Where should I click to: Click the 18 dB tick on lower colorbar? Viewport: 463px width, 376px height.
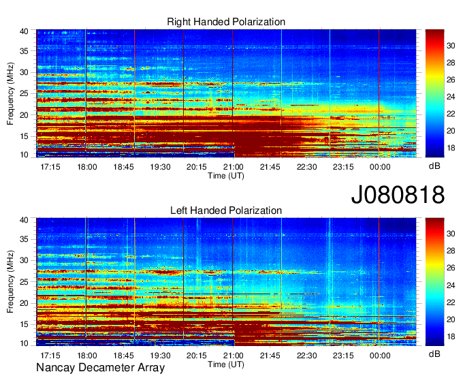451,336
